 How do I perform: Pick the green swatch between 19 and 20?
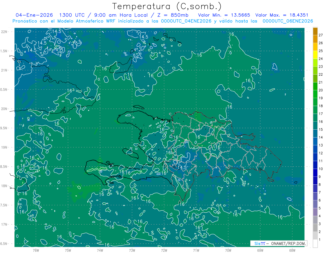pos(315,94)
